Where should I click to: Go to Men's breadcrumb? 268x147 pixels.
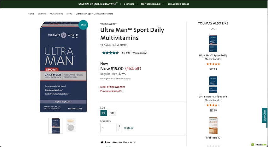point(69,14)
